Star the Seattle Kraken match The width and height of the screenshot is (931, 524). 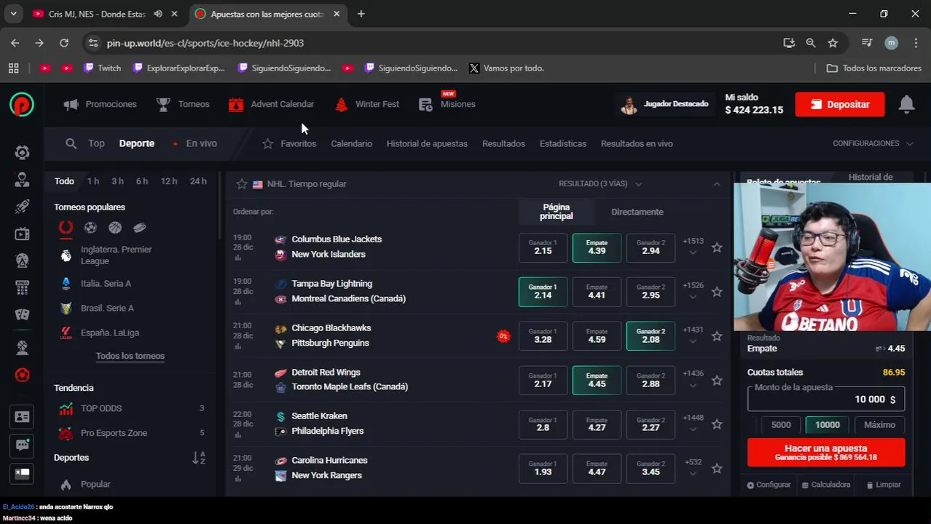click(717, 424)
